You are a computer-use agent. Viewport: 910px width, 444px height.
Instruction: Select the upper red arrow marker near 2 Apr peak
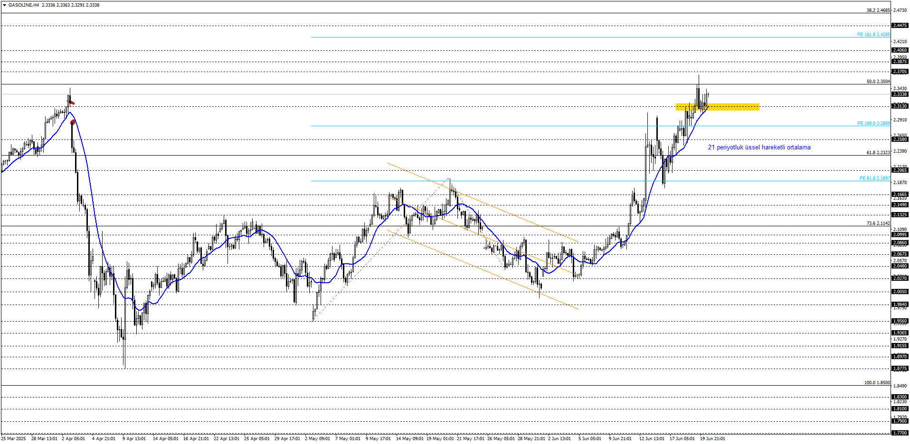(x=71, y=102)
